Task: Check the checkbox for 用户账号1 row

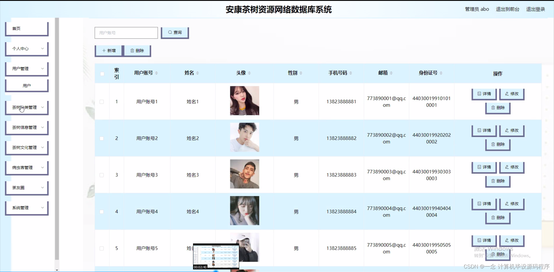Action: (102, 102)
